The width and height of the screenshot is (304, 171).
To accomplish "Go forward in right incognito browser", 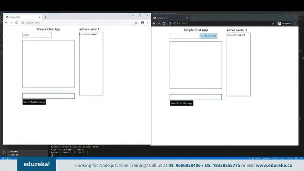I will click(x=159, y=23).
